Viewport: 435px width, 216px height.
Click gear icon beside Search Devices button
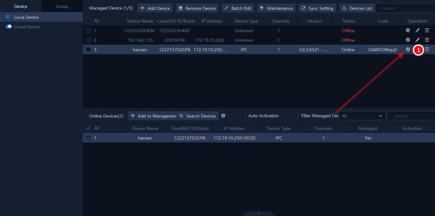point(223,116)
